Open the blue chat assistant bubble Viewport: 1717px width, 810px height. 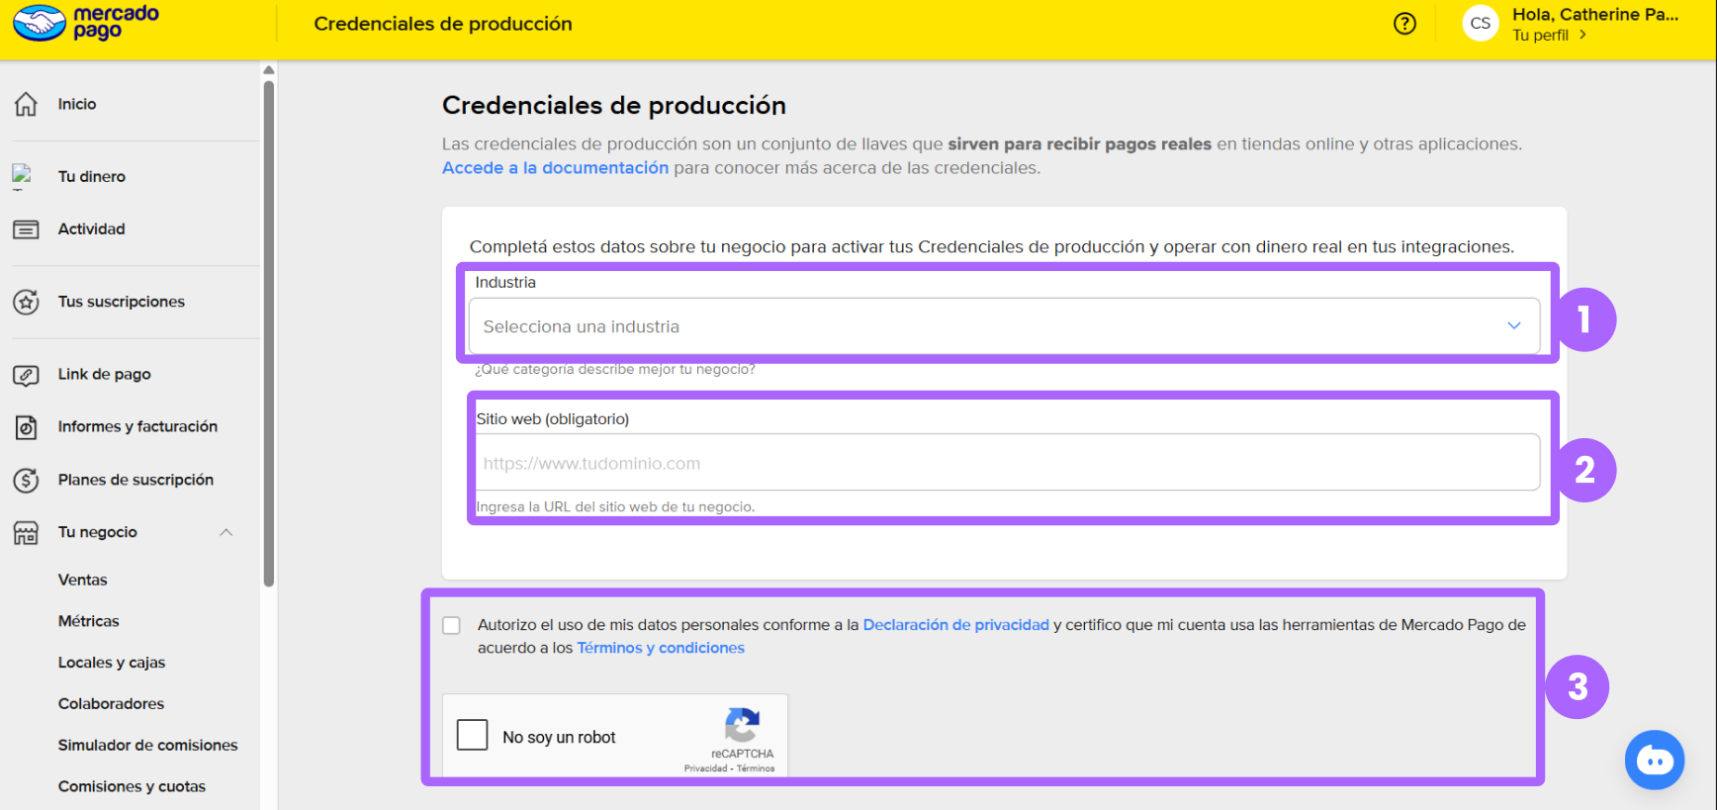1654,760
